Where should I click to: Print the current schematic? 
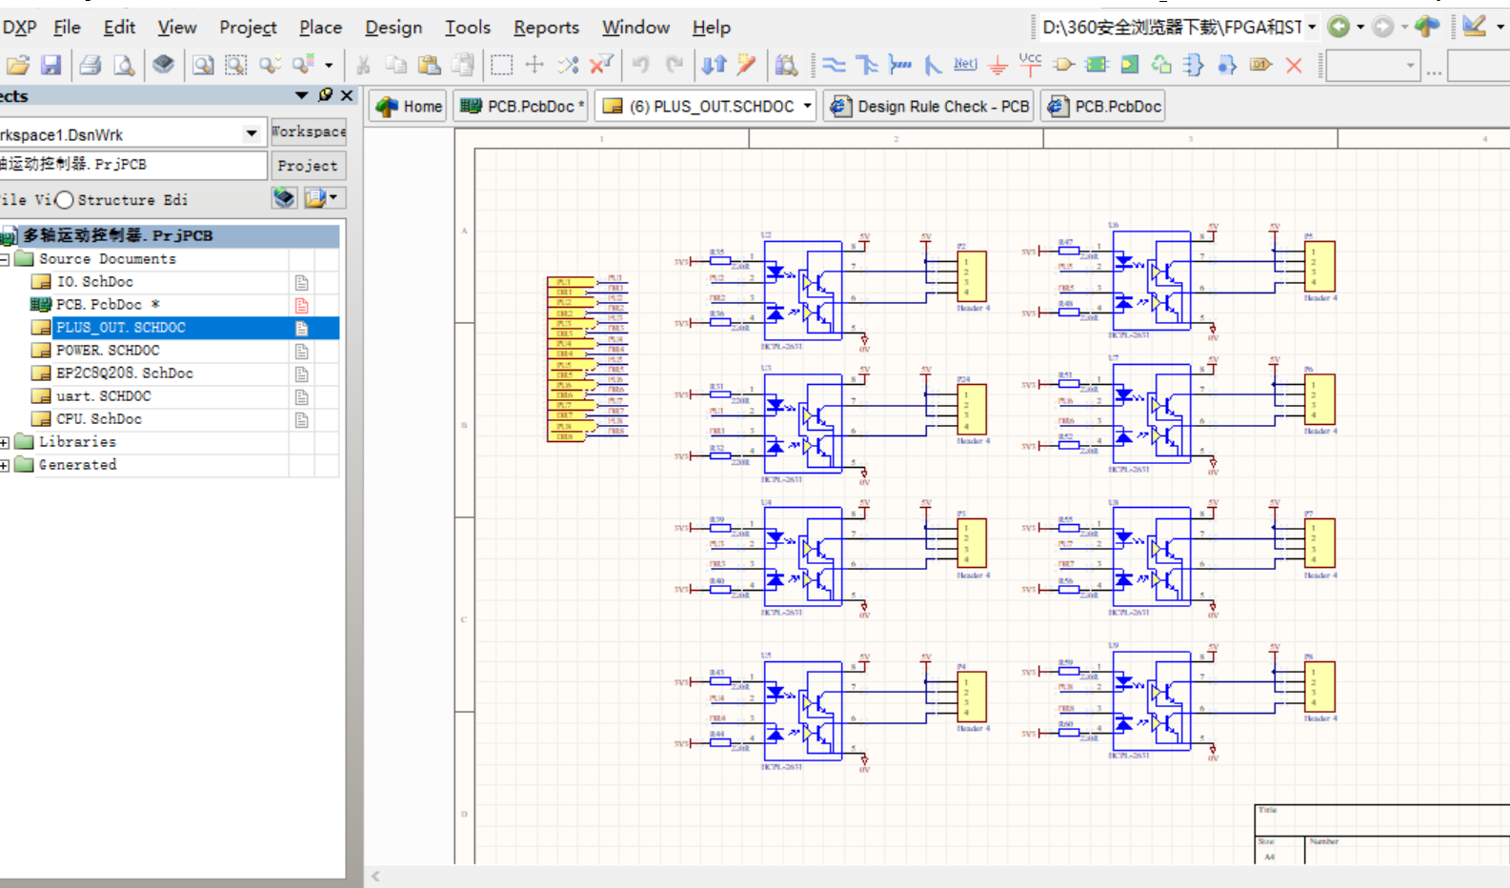point(91,65)
